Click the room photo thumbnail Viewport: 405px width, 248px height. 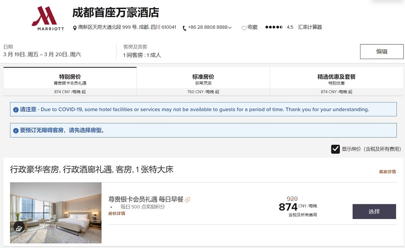[56, 213]
